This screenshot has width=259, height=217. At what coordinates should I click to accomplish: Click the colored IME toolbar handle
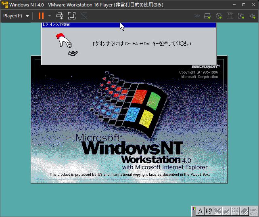point(194,211)
